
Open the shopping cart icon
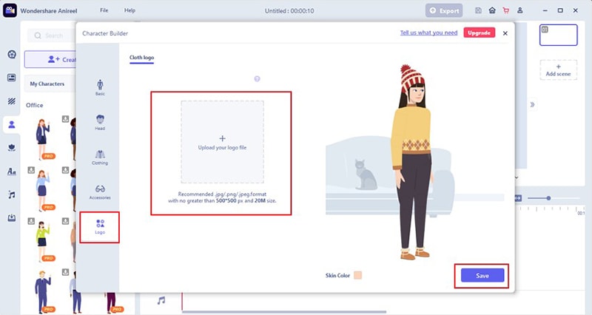(506, 10)
